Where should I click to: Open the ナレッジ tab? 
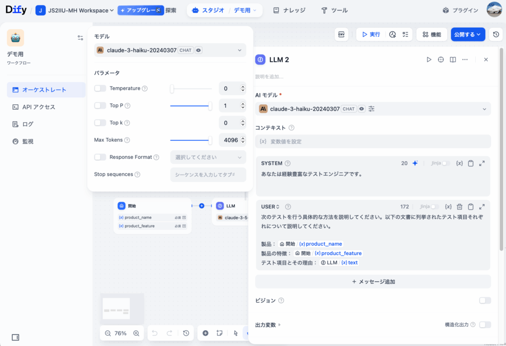290,10
